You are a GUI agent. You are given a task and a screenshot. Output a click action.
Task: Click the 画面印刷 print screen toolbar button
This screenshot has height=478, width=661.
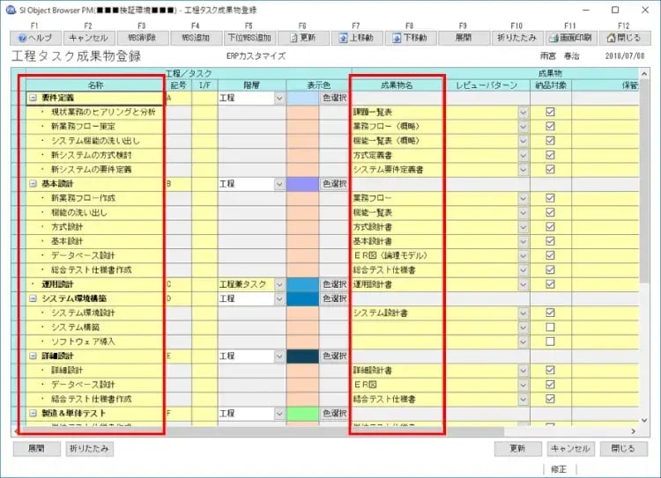click(570, 38)
